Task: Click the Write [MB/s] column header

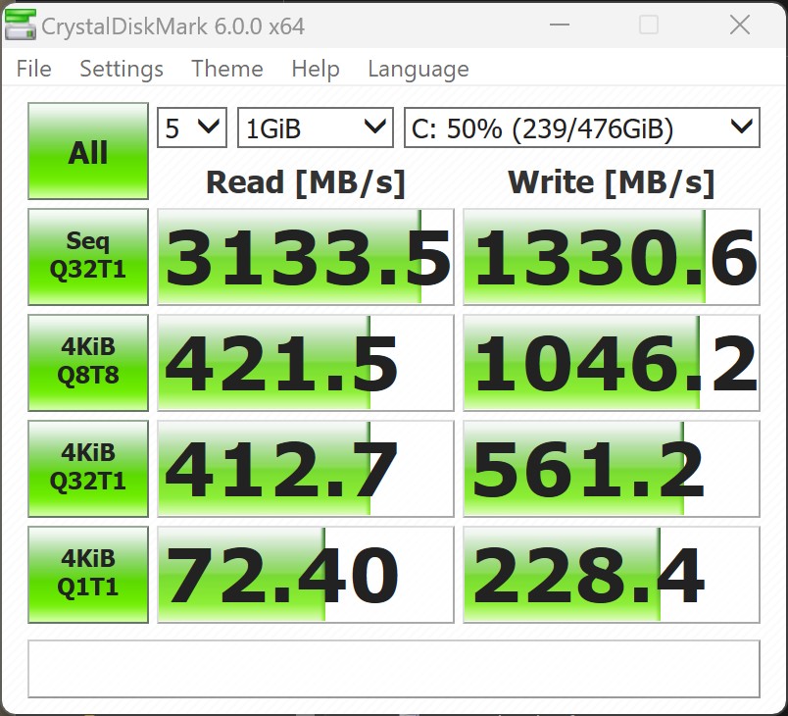Action: [x=612, y=182]
